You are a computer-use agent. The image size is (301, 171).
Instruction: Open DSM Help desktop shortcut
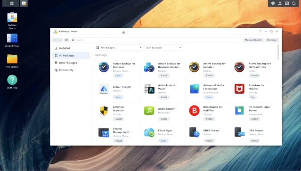pos(12,82)
